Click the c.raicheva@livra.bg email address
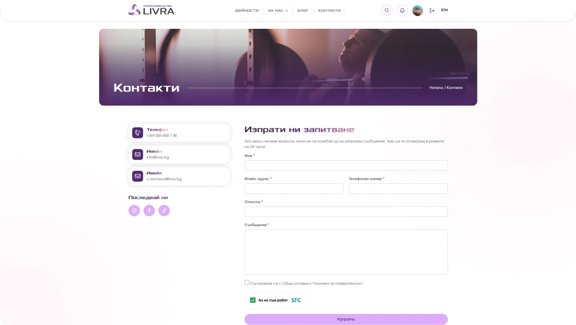This screenshot has height=325, width=576. point(164,179)
